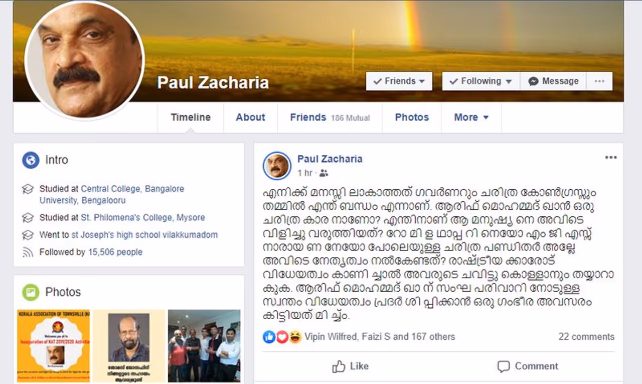This screenshot has height=384, width=642.
Task: Switch to the About tab
Action: point(250,117)
